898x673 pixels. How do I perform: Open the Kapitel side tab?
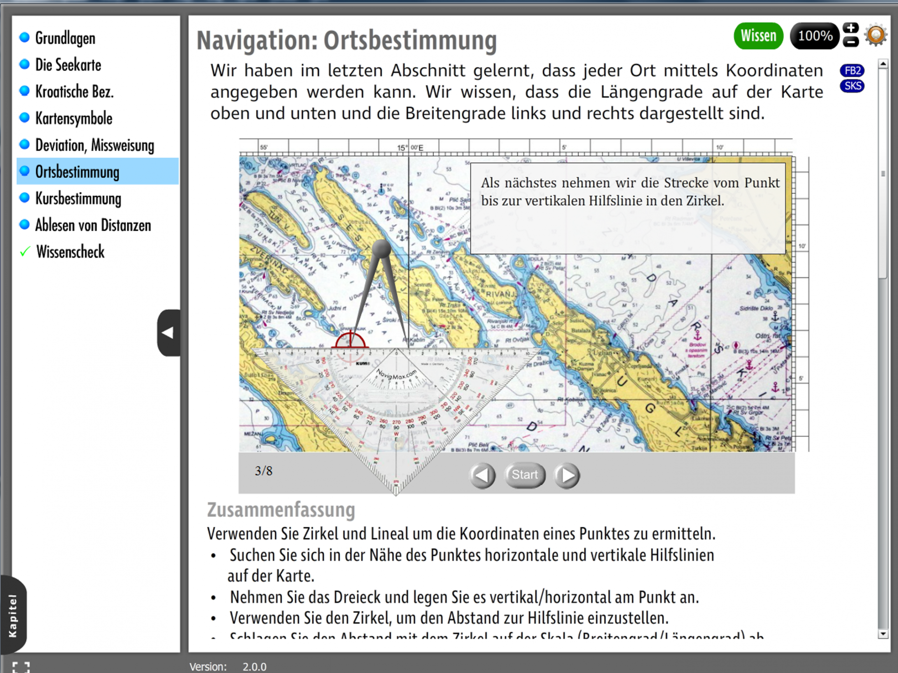13,615
